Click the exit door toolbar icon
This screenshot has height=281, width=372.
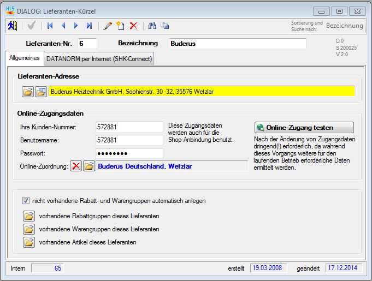13,25
